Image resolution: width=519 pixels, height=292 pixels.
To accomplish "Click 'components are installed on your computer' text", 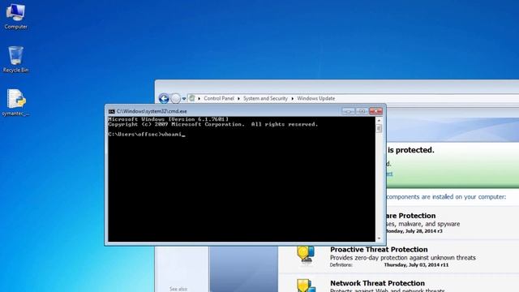I will click(446, 196).
